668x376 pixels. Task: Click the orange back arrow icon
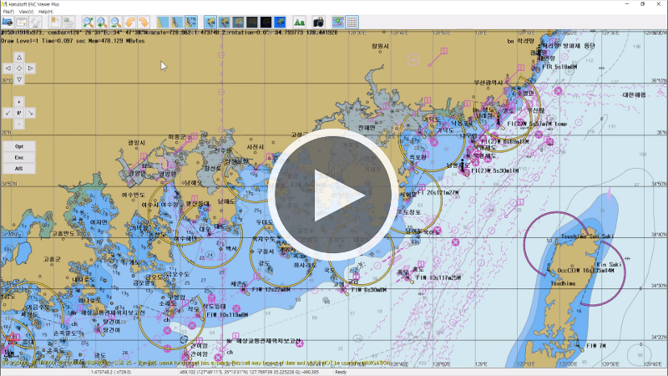point(129,22)
